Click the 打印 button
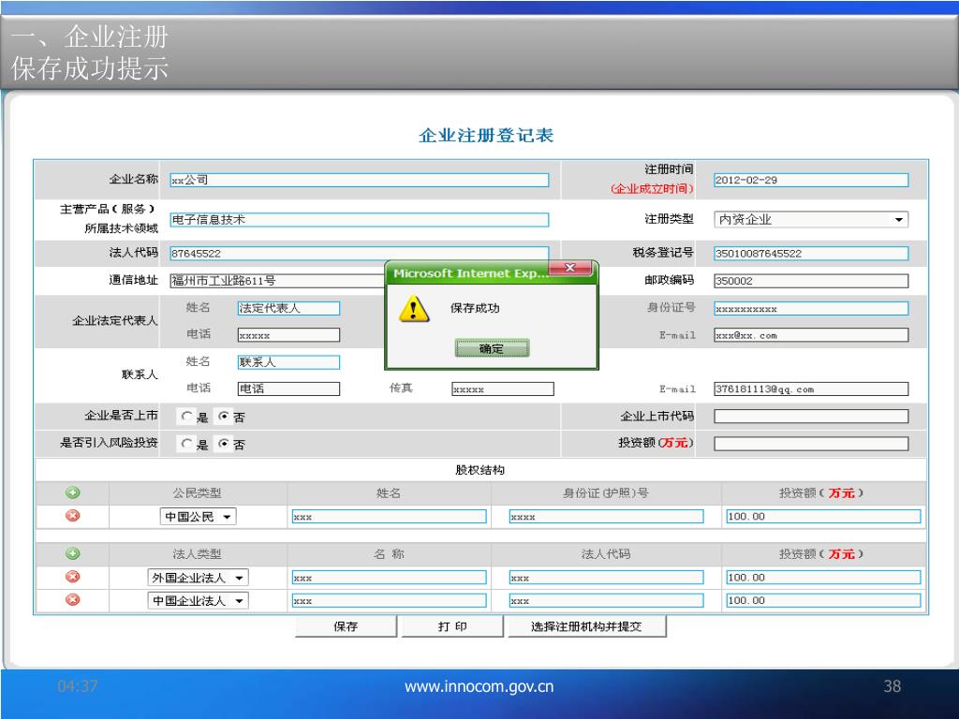Screen dimensions: 959x719 coord(452,627)
